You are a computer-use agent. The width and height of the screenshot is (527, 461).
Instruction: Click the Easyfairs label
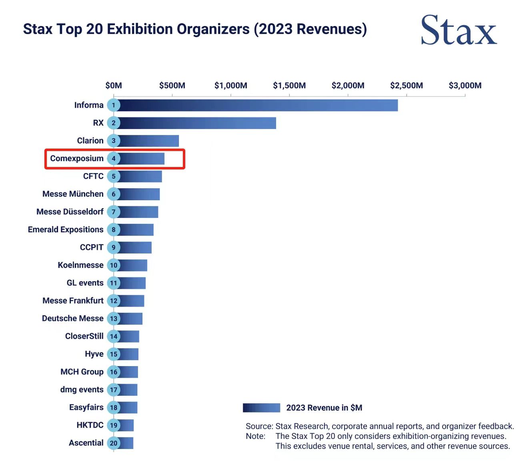(x=86, y=407)
